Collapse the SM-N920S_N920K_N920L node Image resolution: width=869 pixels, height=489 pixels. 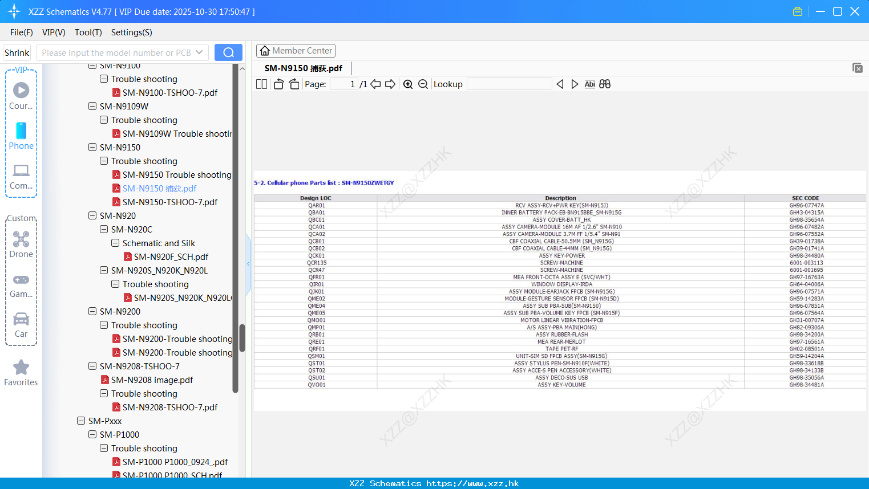pos(104,270)
